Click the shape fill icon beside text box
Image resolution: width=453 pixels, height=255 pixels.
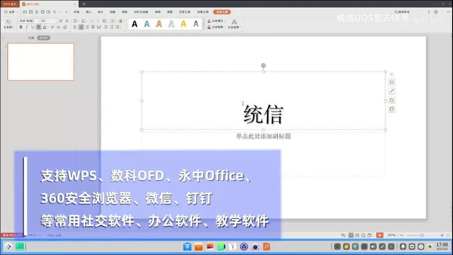pyautogui.click(x=392, y=100)
